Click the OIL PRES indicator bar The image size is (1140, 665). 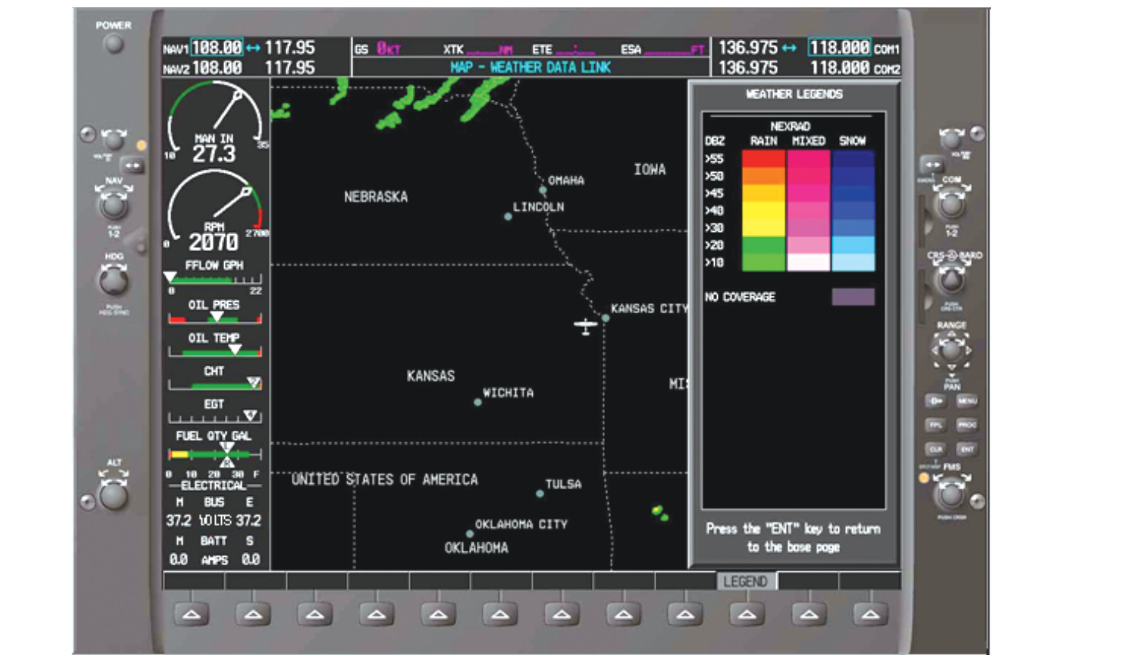[215, 318]
